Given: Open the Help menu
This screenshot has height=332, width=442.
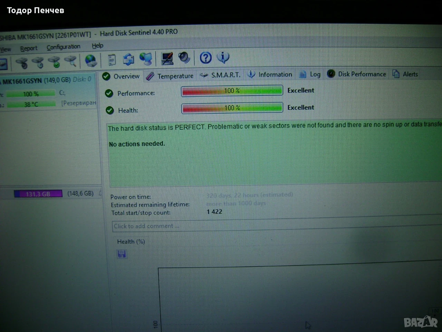Looking at the screenshot, I should click(x=97, y=46).
